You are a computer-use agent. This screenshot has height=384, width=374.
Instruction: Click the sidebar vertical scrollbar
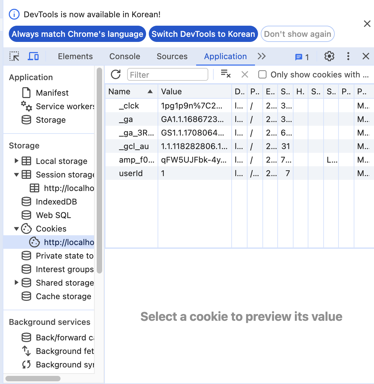coord(99,171)
